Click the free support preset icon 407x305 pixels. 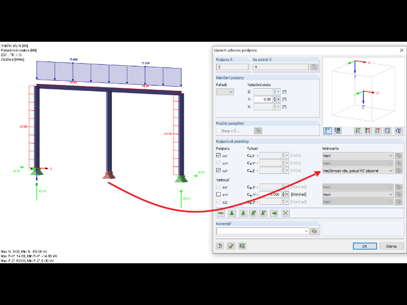(221, 213)
